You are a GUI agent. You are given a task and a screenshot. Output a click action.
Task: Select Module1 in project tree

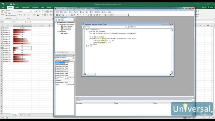tap(66, 33)
